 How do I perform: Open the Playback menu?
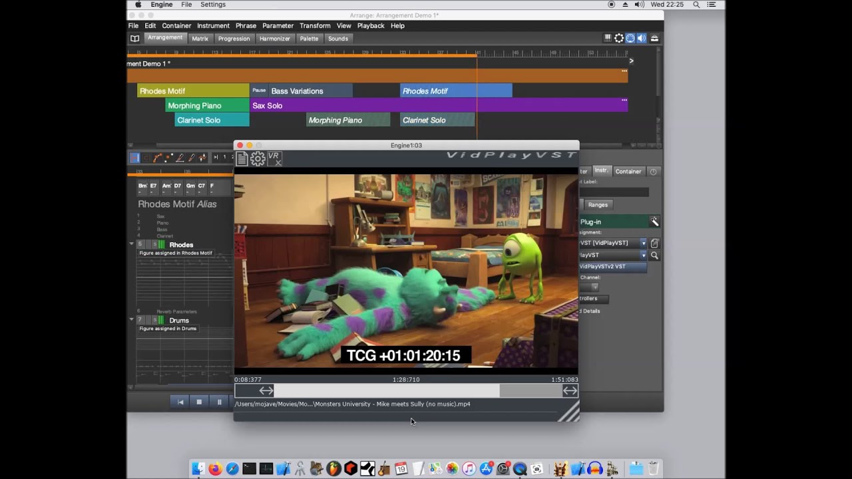[371, 26]
